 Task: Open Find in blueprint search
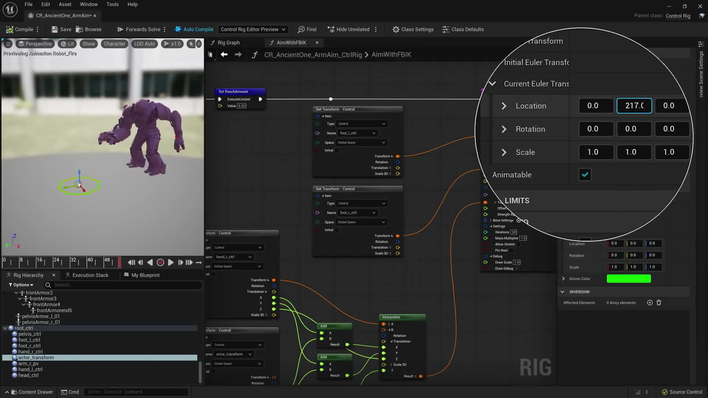307,29
